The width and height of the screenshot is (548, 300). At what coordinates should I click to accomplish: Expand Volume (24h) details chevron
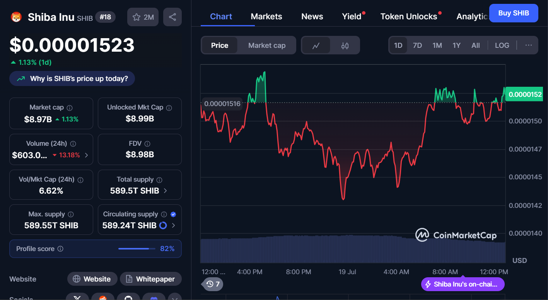86,155
